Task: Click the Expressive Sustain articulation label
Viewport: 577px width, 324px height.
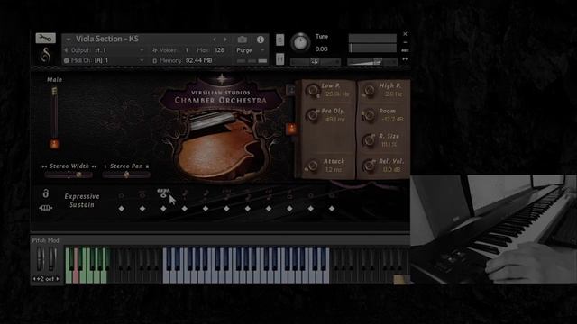Action: 82,201
